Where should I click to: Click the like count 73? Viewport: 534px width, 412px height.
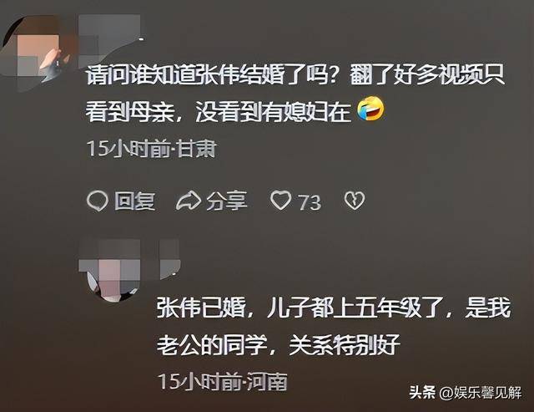click(310, 202)
